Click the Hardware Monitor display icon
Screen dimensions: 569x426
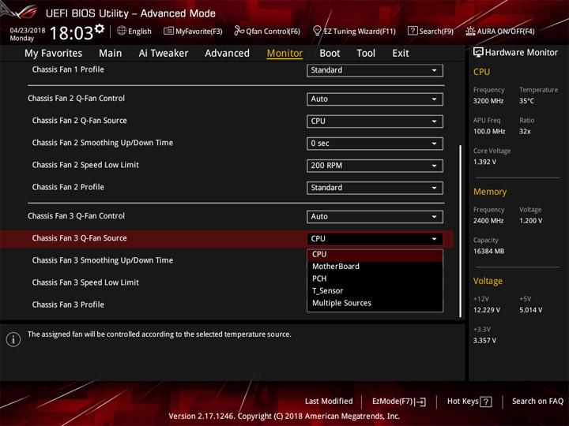478,53
